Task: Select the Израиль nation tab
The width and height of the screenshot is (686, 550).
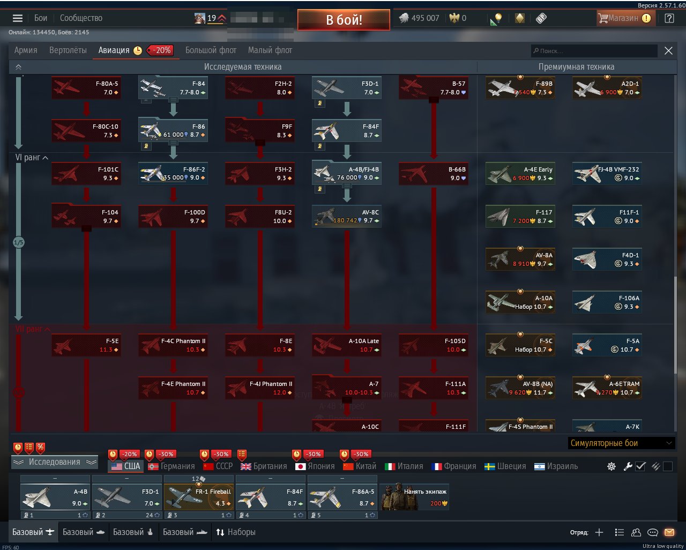Action: [556, 466]
